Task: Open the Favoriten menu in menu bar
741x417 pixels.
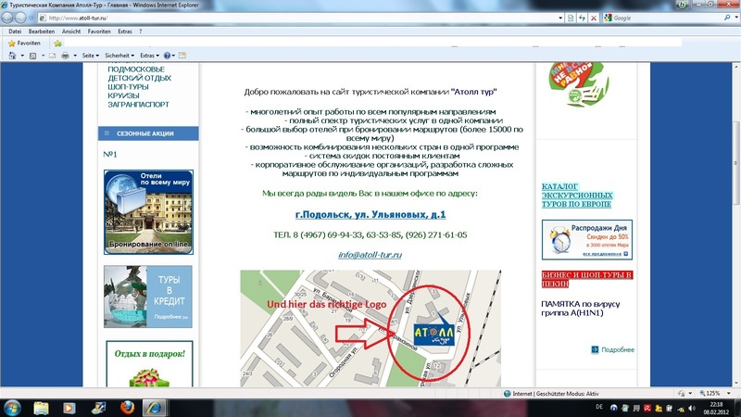Action: [99, 32]
